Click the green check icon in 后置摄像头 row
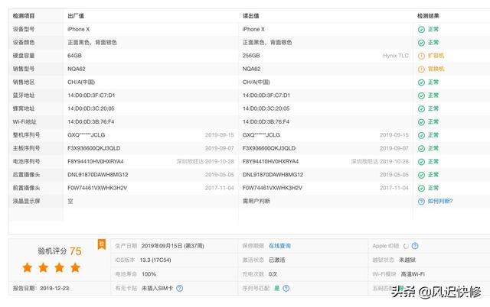 (x=421, y=175)
